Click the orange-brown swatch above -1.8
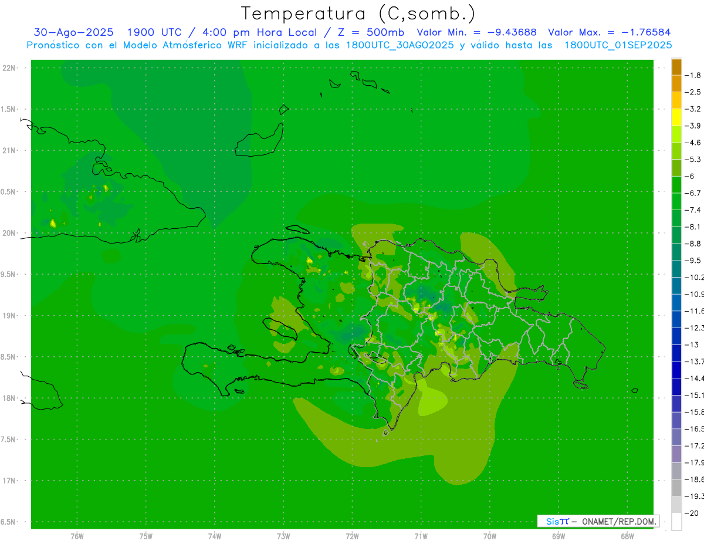The width and height of the screenshot is (704, 544). coord(676,67)
